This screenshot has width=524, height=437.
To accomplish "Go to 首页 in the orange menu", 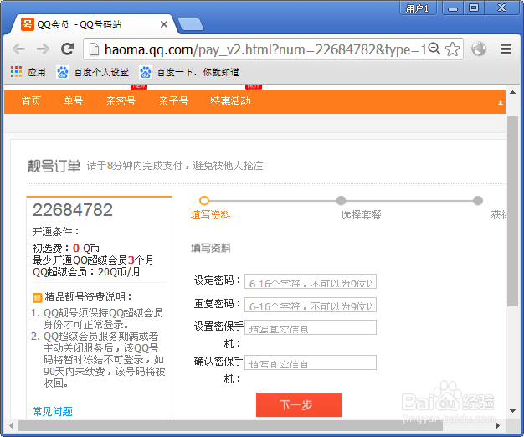I will point(31,101).
